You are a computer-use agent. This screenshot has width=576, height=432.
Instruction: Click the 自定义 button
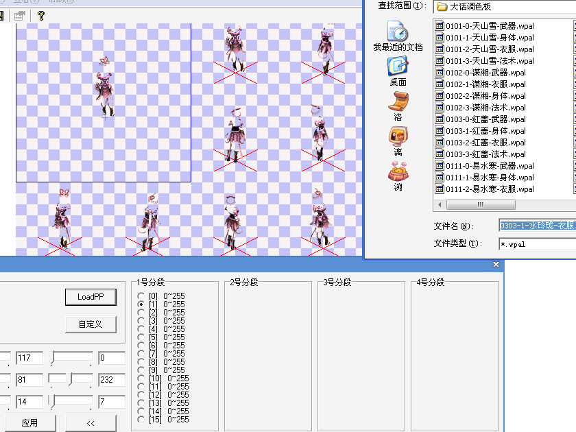[x=91, y=324]
